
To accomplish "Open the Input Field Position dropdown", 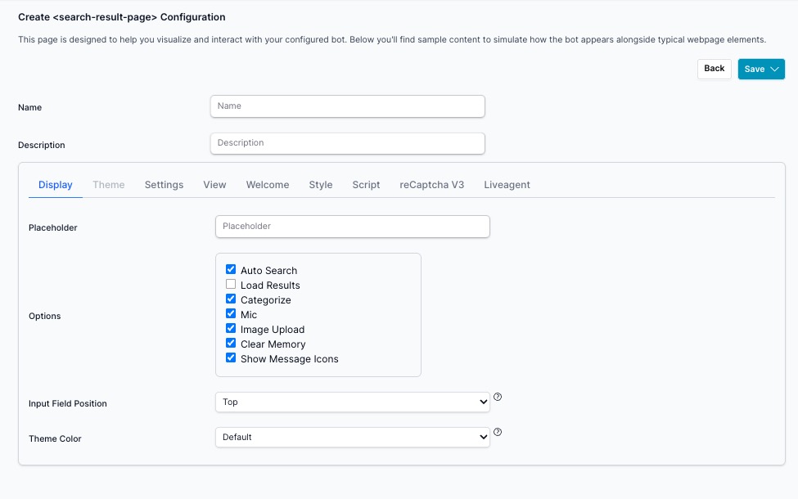I will coord(352,402).
